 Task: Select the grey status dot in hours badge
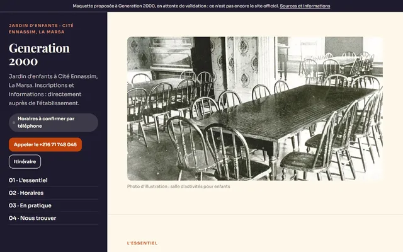click(14, 123)
